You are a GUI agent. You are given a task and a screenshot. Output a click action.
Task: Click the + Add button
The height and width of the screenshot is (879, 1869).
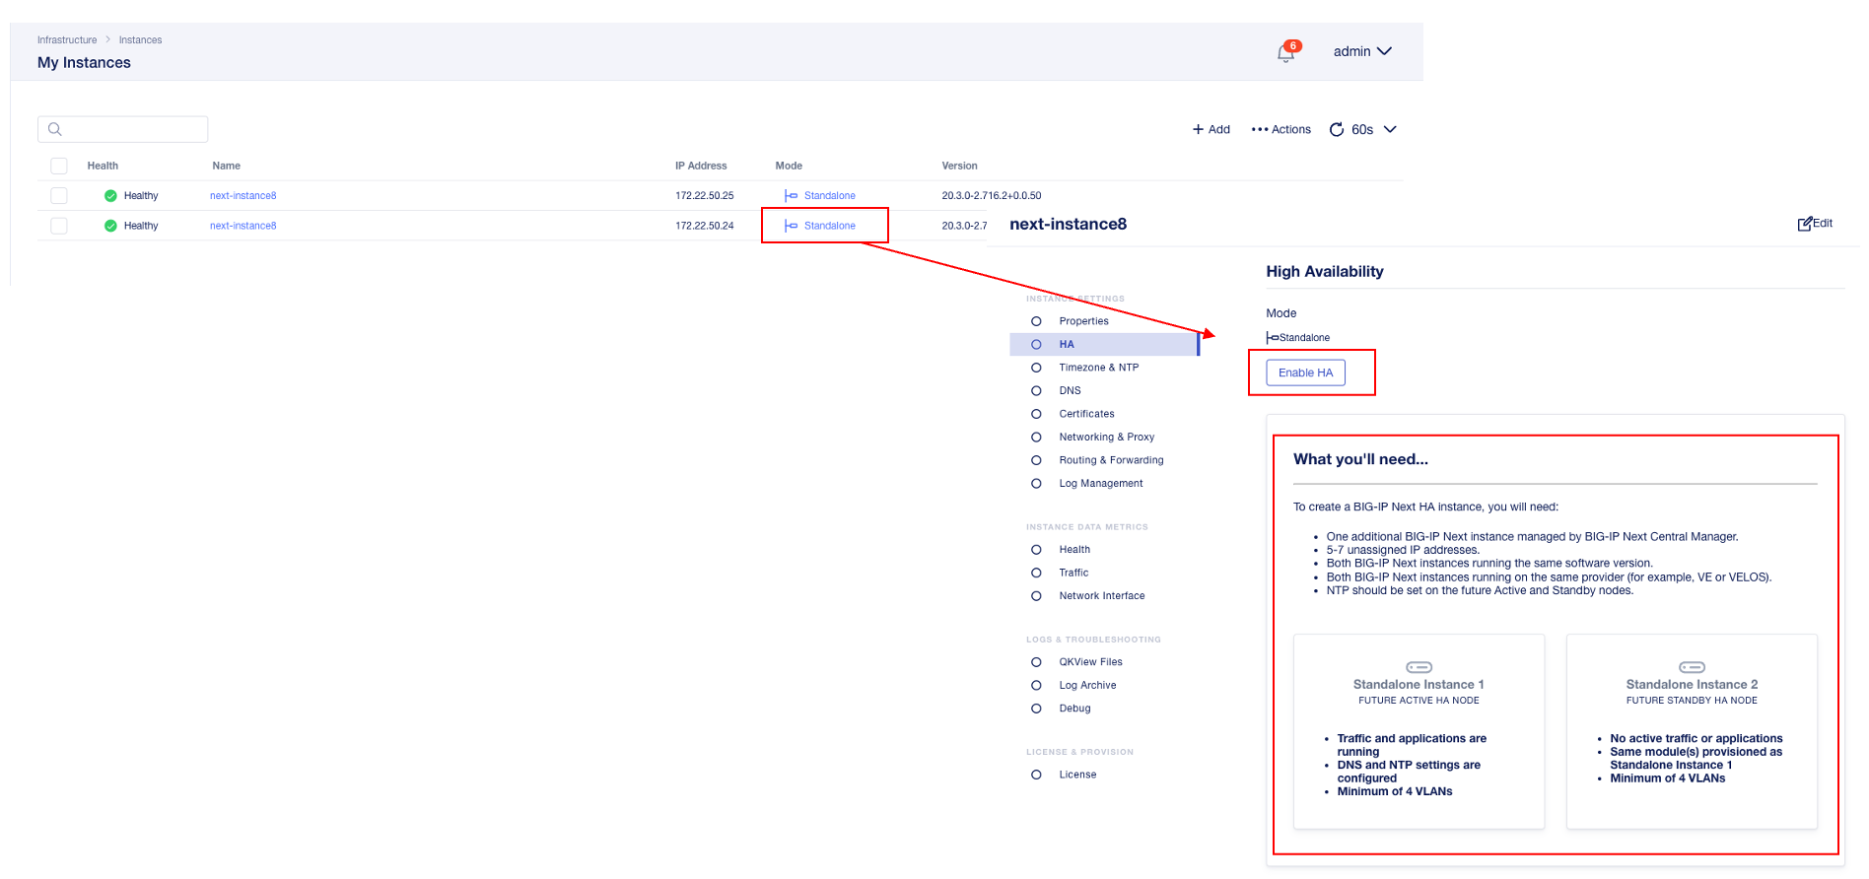(x=1211, y=130)
